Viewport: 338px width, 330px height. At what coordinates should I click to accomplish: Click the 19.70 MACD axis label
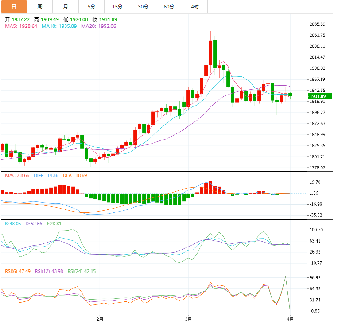315,182
